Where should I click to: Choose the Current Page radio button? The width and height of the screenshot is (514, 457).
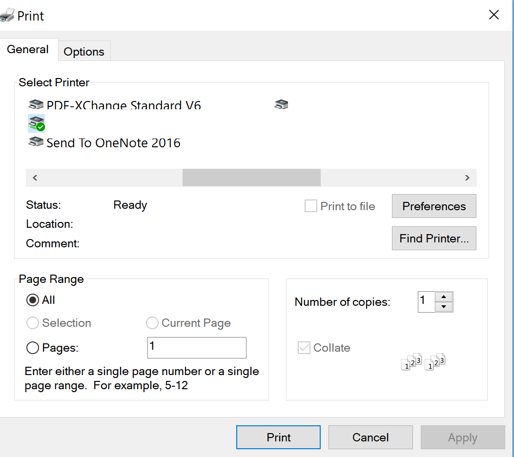(152, 323)
